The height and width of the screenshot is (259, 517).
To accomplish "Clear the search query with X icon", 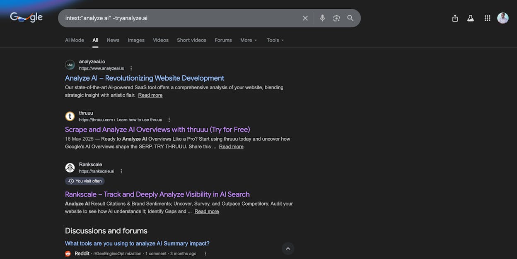I will click(305, 18).
